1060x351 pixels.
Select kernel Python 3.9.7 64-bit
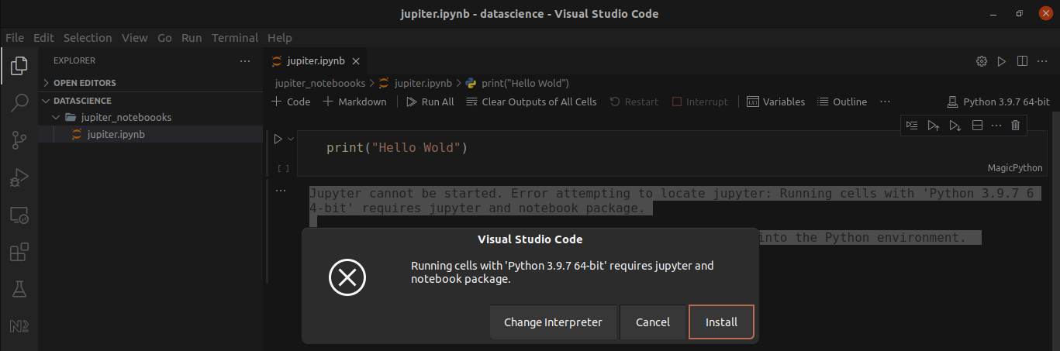(x=999, y=102)
